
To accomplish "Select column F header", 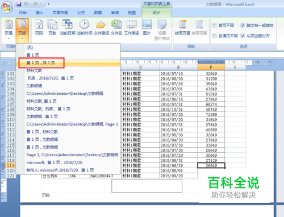I will [211, 68].
